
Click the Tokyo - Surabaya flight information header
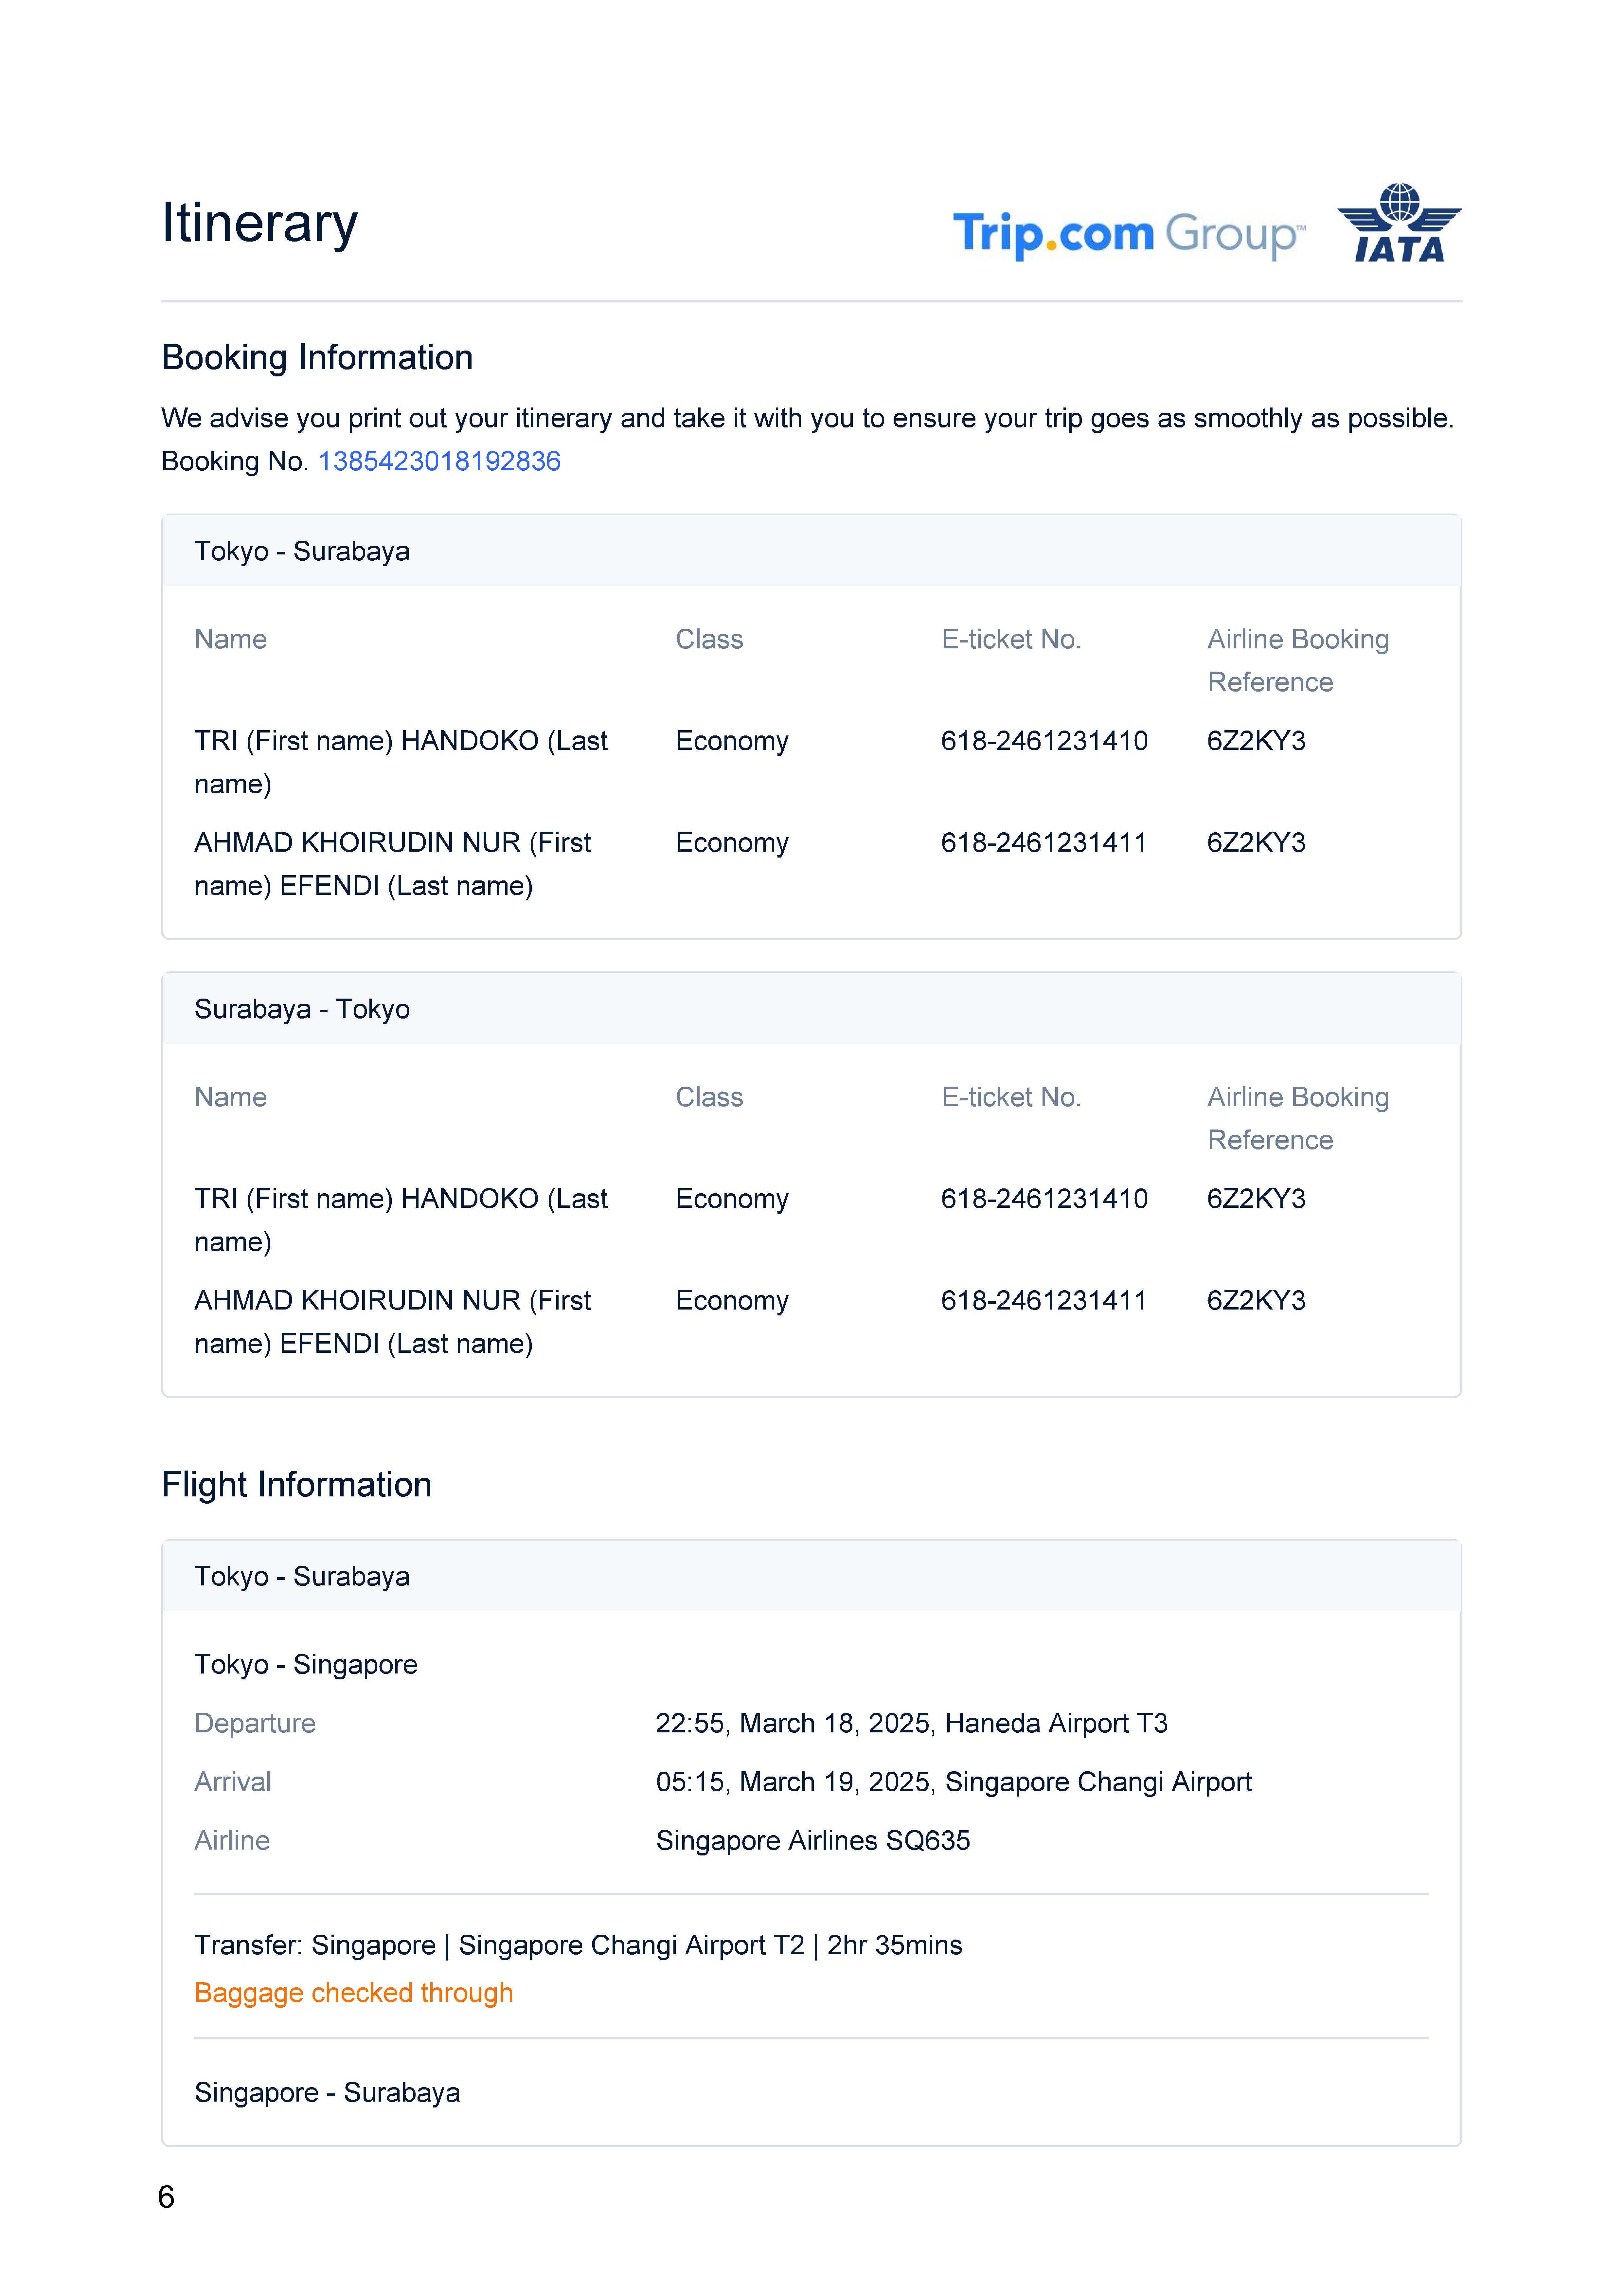[302, 1576]
